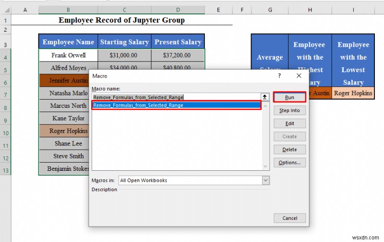Click the Benjamin Stokes cell

pyautogui.click(x=64, y=168)
